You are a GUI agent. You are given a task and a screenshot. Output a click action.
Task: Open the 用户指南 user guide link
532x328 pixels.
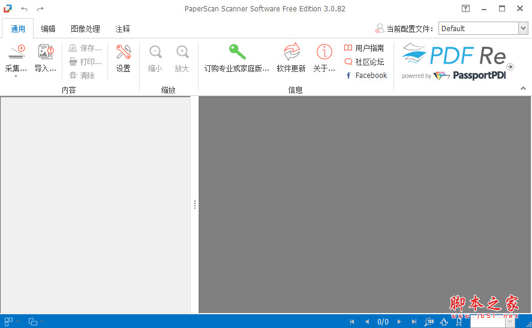coord(364,48)
